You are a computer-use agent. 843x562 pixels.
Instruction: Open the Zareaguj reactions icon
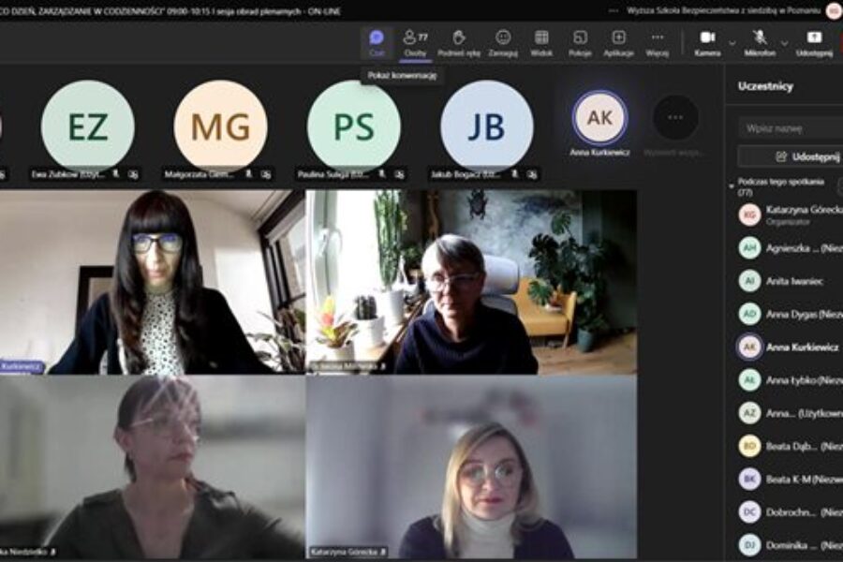pyautogui.click(x=503, y=43)
